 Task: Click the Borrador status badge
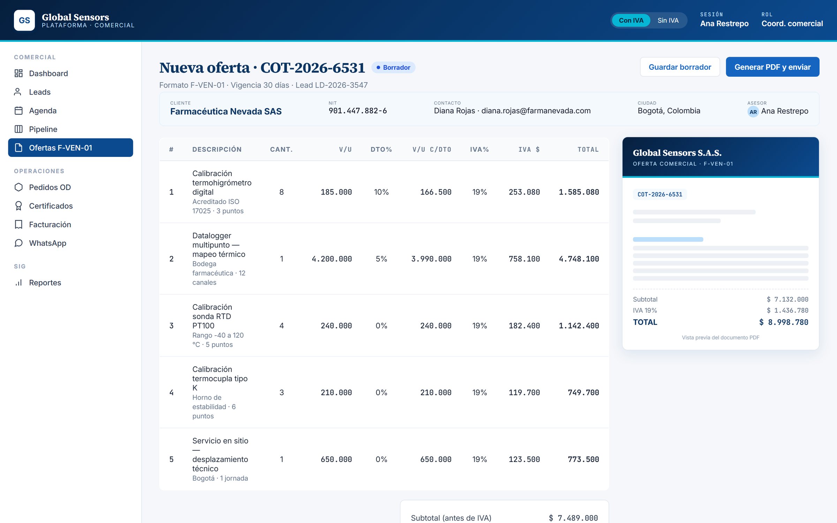pyautogui.click(x=393, y=67)
